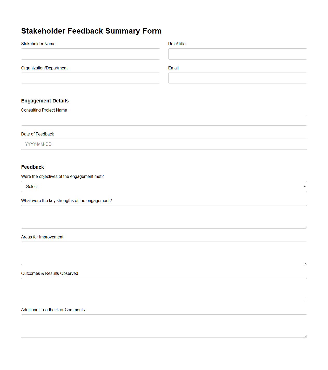Click the Engagement Details heading
This screenshot has width=328, height=370.
[x=45, y=101]
